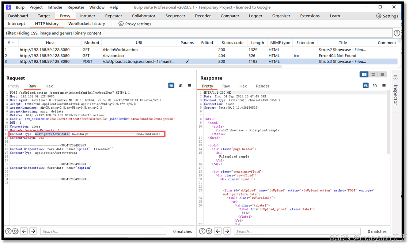Open the Settings gear icon

[x=379, y=16]
